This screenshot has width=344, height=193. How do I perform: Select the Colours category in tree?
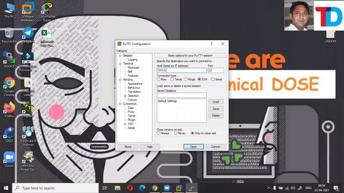132,100
